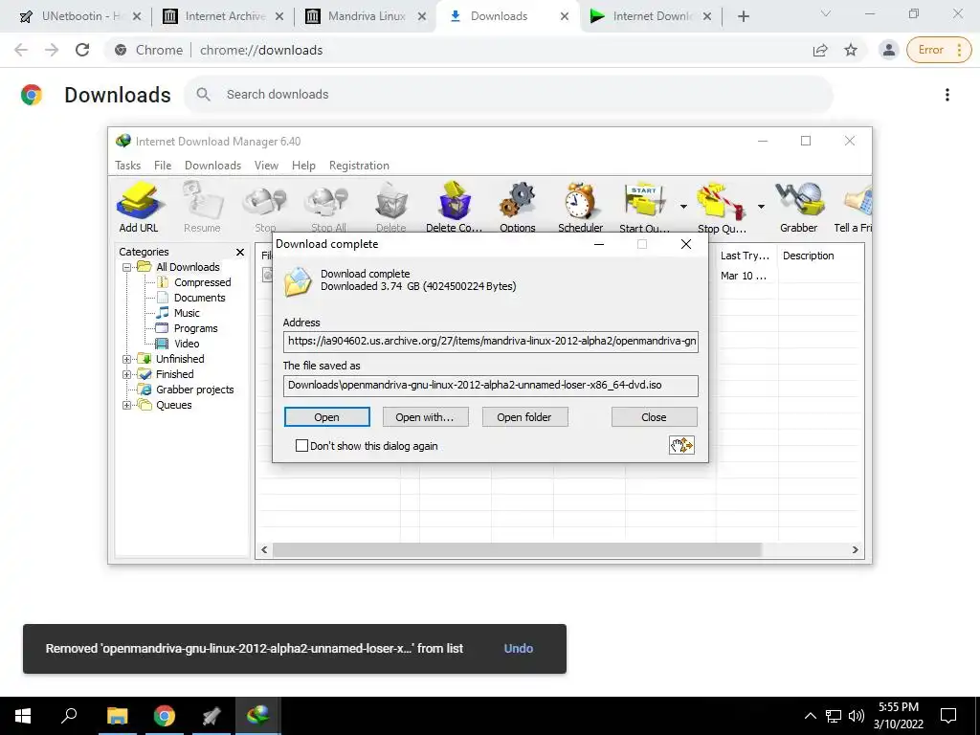Click the Open button in dialog
This screenshot has width=980, height=735.
(x=327, y=417)
